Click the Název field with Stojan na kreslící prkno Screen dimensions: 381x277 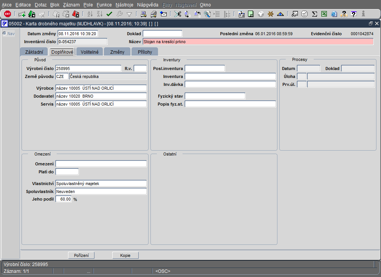coord(258,42)
